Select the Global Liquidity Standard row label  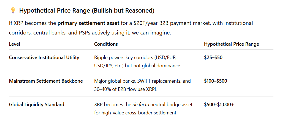(x=36, y=105)
